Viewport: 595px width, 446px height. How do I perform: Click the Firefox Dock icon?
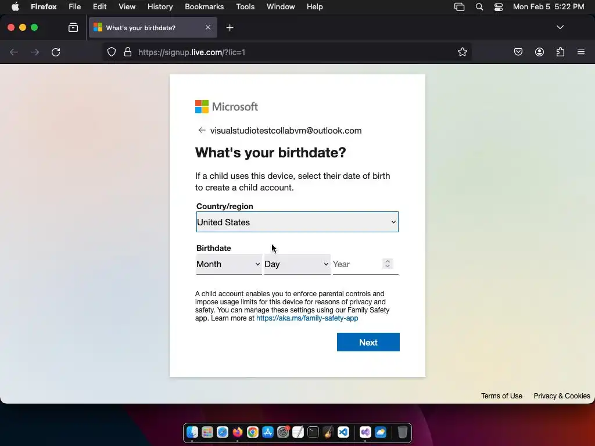(x=238, y=432)
